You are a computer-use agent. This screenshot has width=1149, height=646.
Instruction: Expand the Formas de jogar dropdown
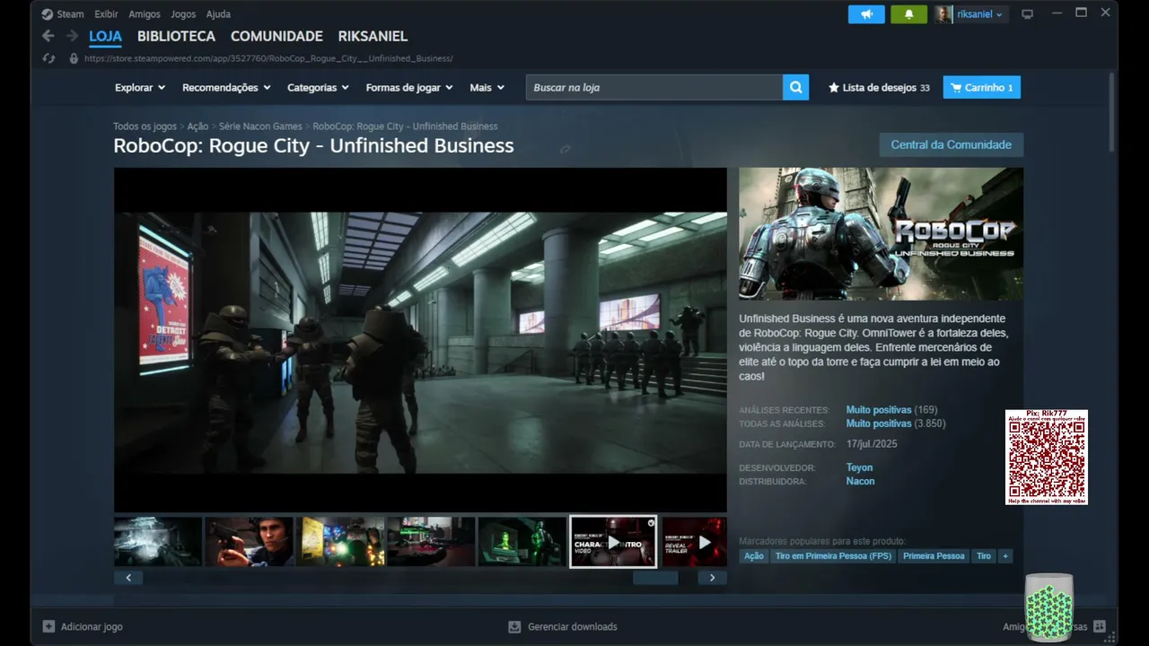click(x=409, y=87)
